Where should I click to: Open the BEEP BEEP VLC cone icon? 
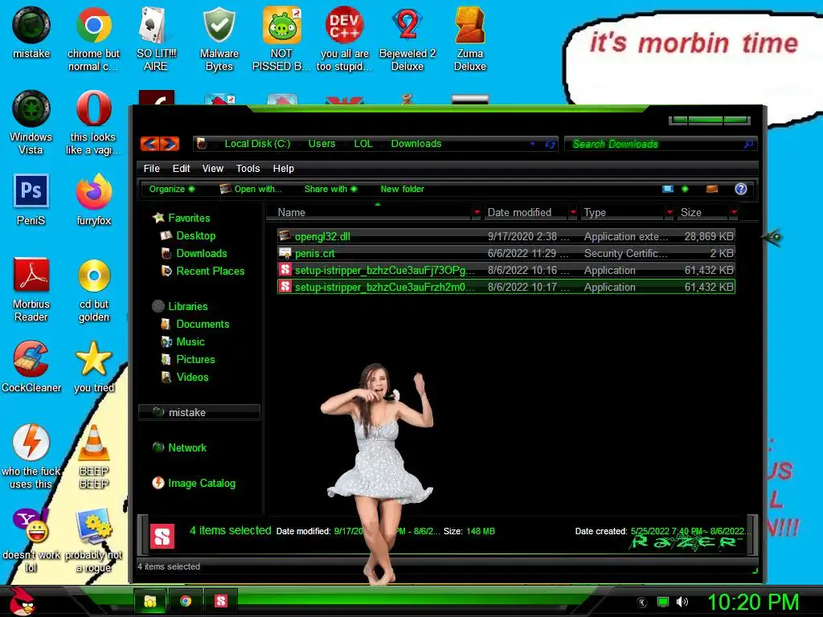[93, 456]
